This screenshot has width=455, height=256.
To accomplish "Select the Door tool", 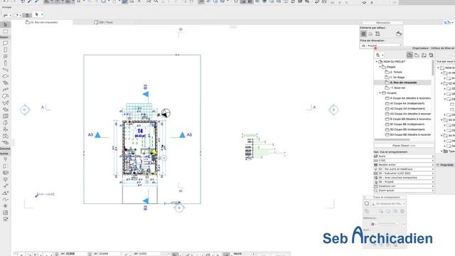I will tap(5, 50).
